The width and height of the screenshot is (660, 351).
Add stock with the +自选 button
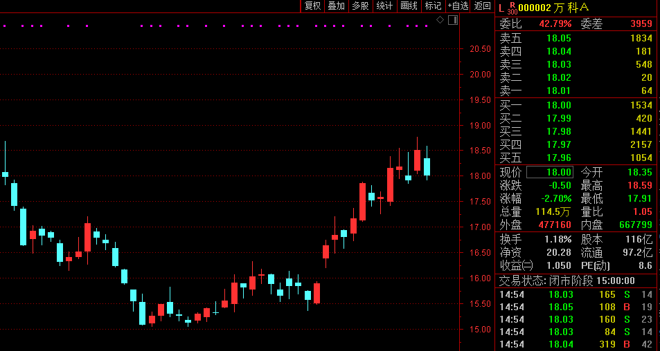458,6
